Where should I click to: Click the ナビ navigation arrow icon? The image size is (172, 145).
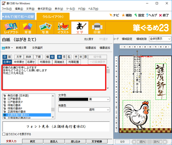(114, 15)
